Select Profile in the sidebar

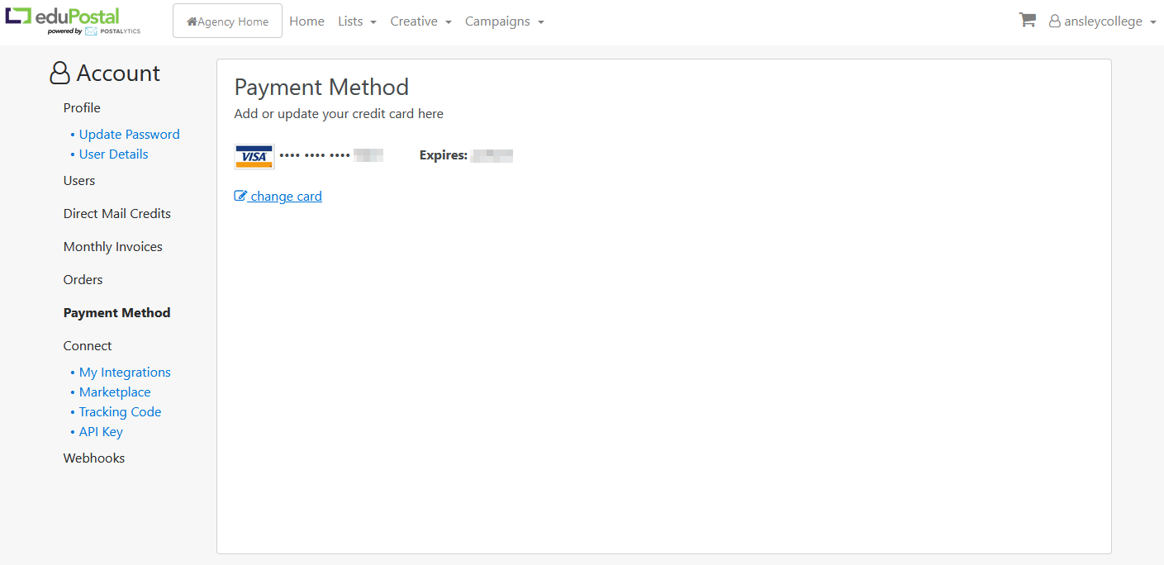(82, 108)
